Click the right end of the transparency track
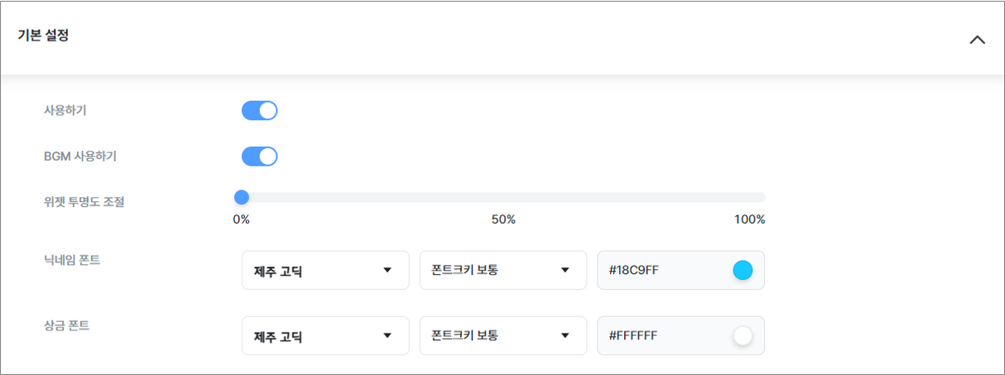The width and height of the screenshot is (1005, 375). pyautogui.click(x=762, y=197)
